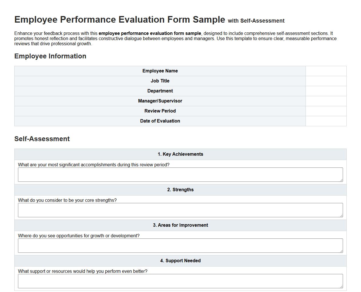The width and height of the screenshot is (361, 292).
Task: Click the Employee Information section heading
Action: click(x=50, y=56)
